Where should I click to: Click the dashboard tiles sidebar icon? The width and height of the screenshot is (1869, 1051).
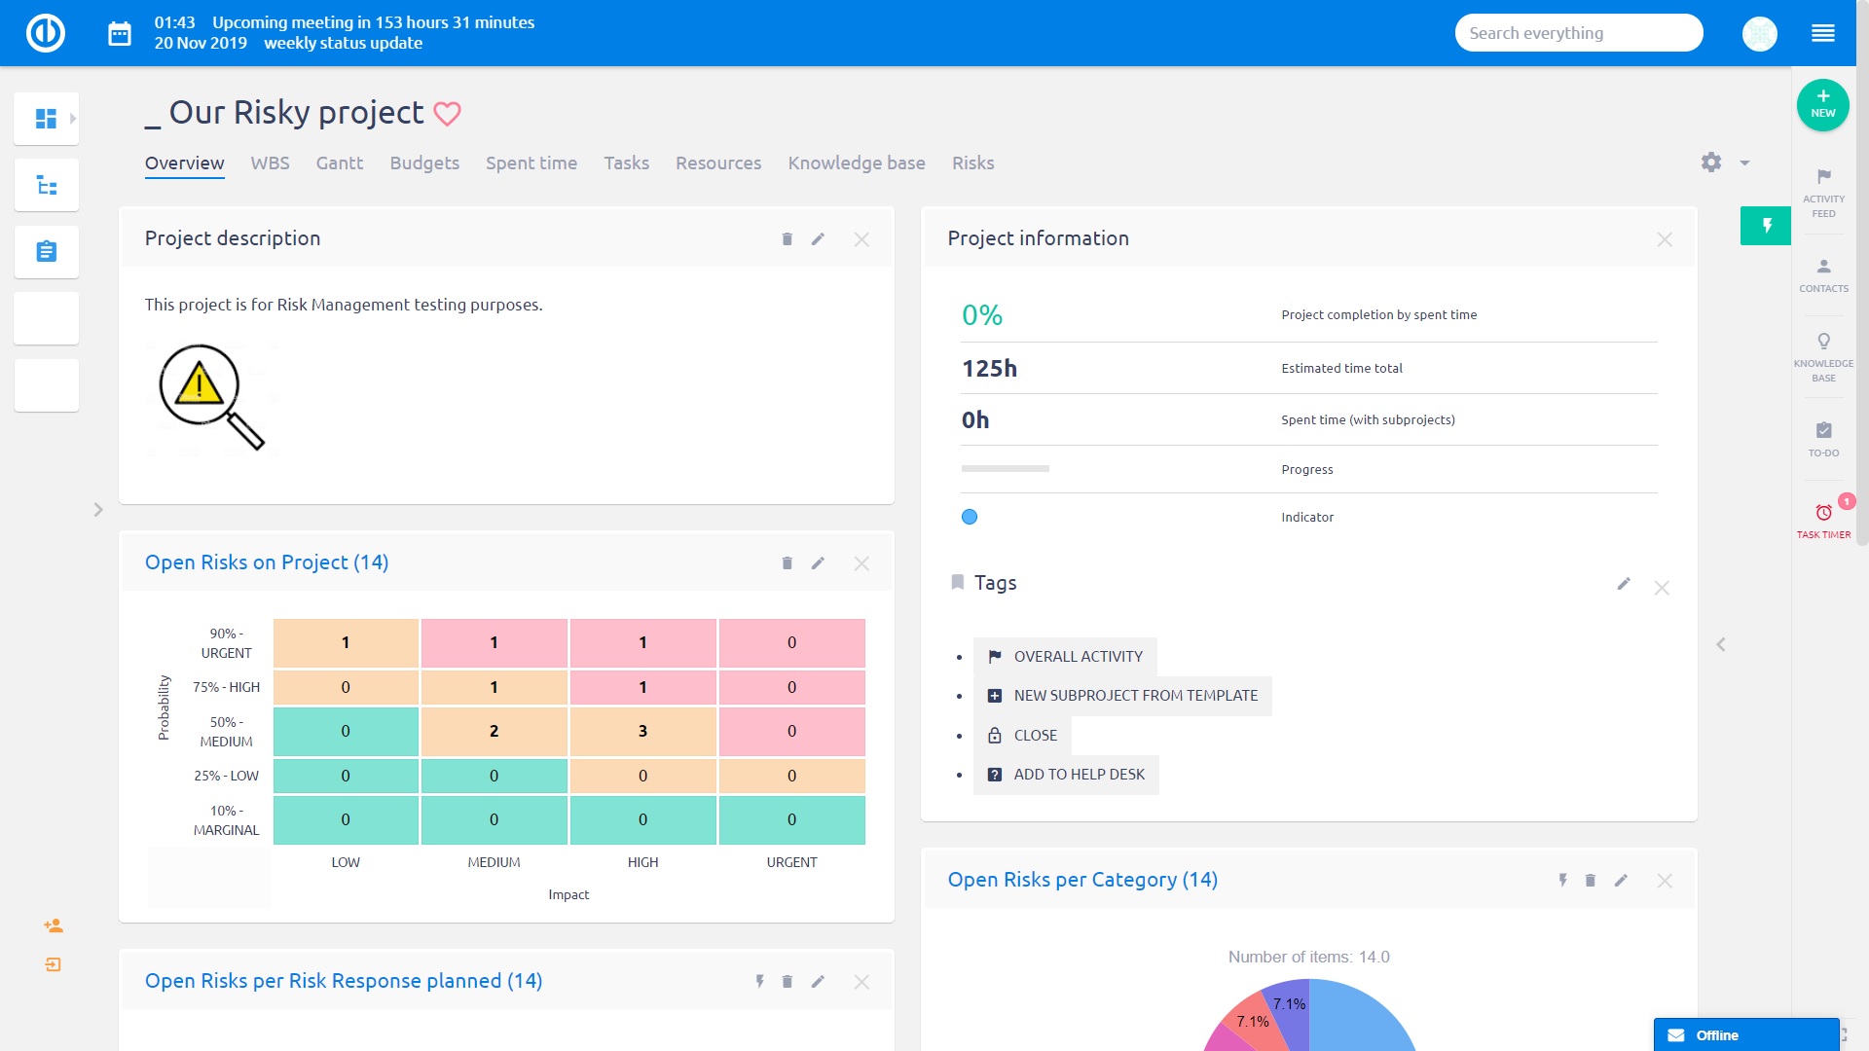coord(46,119)
